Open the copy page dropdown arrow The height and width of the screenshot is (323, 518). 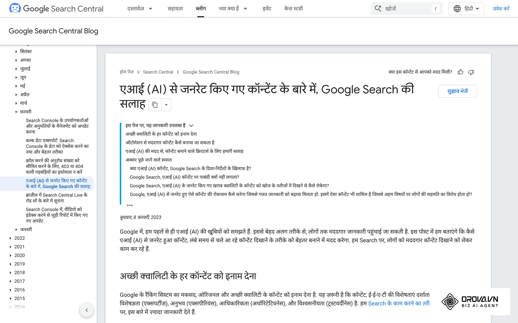[x=166, y=105]
